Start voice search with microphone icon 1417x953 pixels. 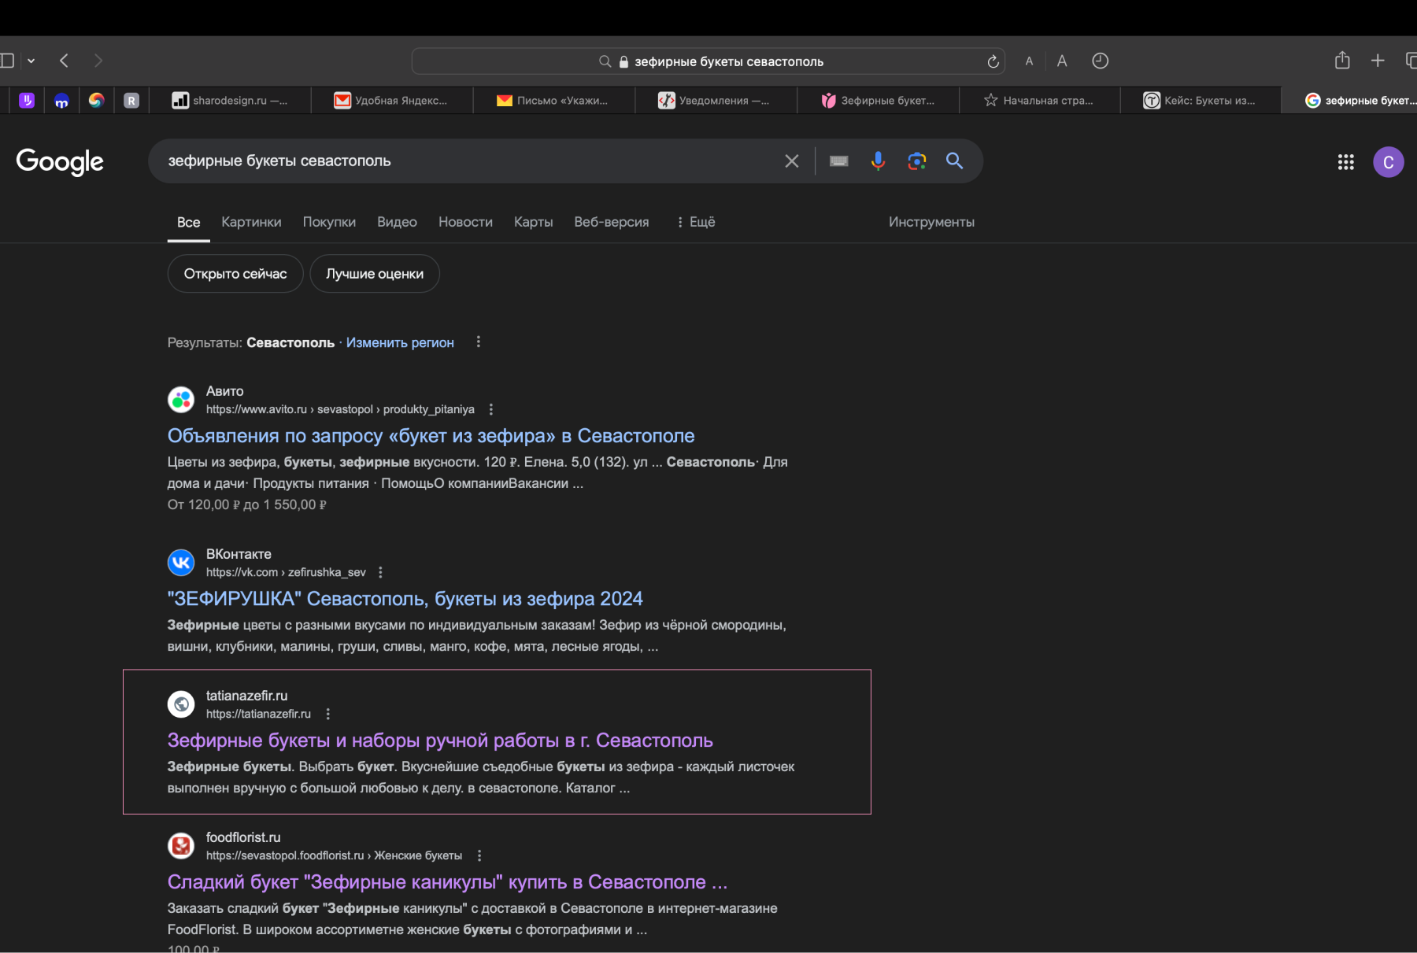coord(878,161)
